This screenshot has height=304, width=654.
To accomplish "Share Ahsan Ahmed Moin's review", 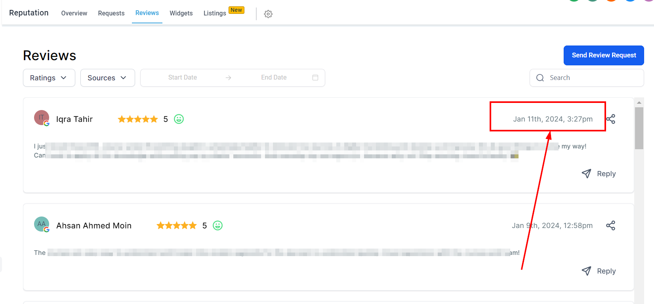I will 610,226.
